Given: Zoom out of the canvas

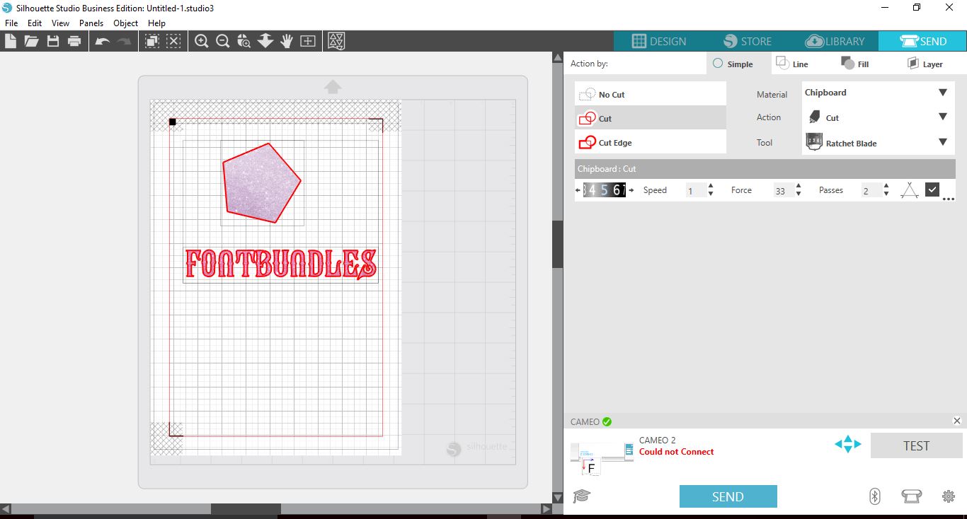Looking at the screenshot, I should point(223,41).
